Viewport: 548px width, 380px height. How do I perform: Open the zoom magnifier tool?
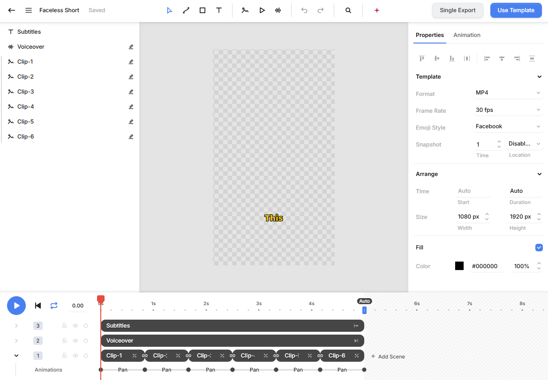[348, 10]
